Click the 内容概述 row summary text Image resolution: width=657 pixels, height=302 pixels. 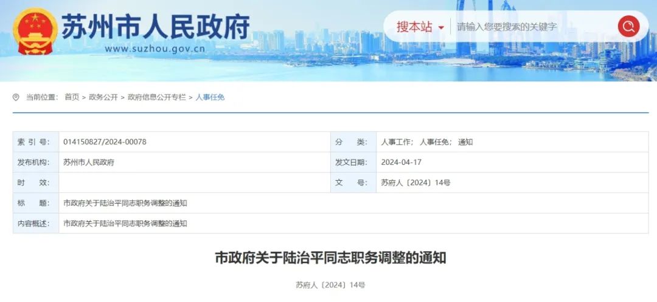(x=125, y=224)
